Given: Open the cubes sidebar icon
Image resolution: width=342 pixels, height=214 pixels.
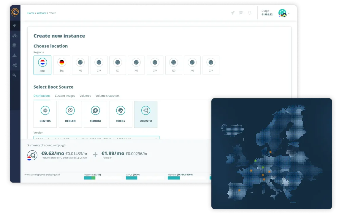Looking at the screenshot, I should [15, 35].
